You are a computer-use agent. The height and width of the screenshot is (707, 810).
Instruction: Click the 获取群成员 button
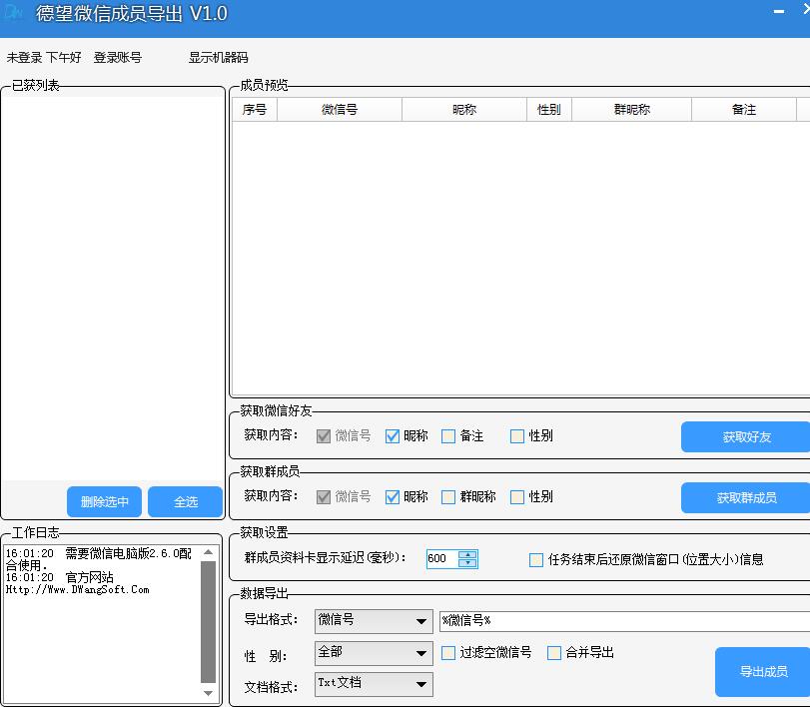click(x=744, y=497)
